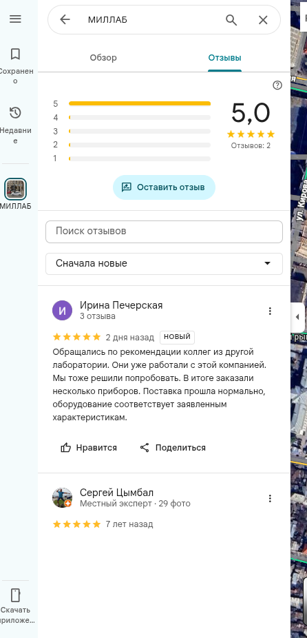Open Ирина Печерская's profile avatar
This screenshot has height=638, width=307.
pos(62,311)
